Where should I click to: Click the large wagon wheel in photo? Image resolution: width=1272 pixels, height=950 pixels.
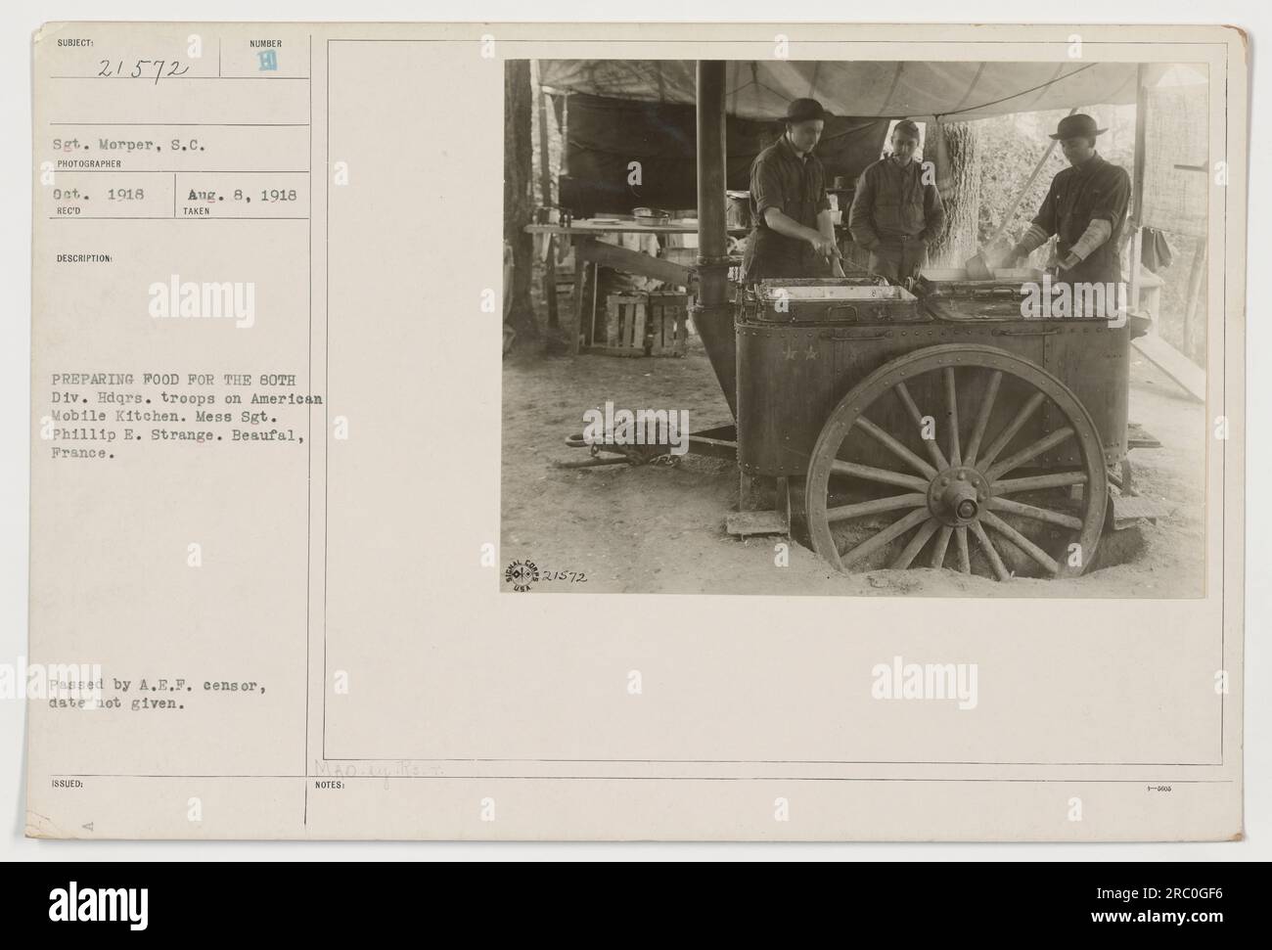pos(955,464)
